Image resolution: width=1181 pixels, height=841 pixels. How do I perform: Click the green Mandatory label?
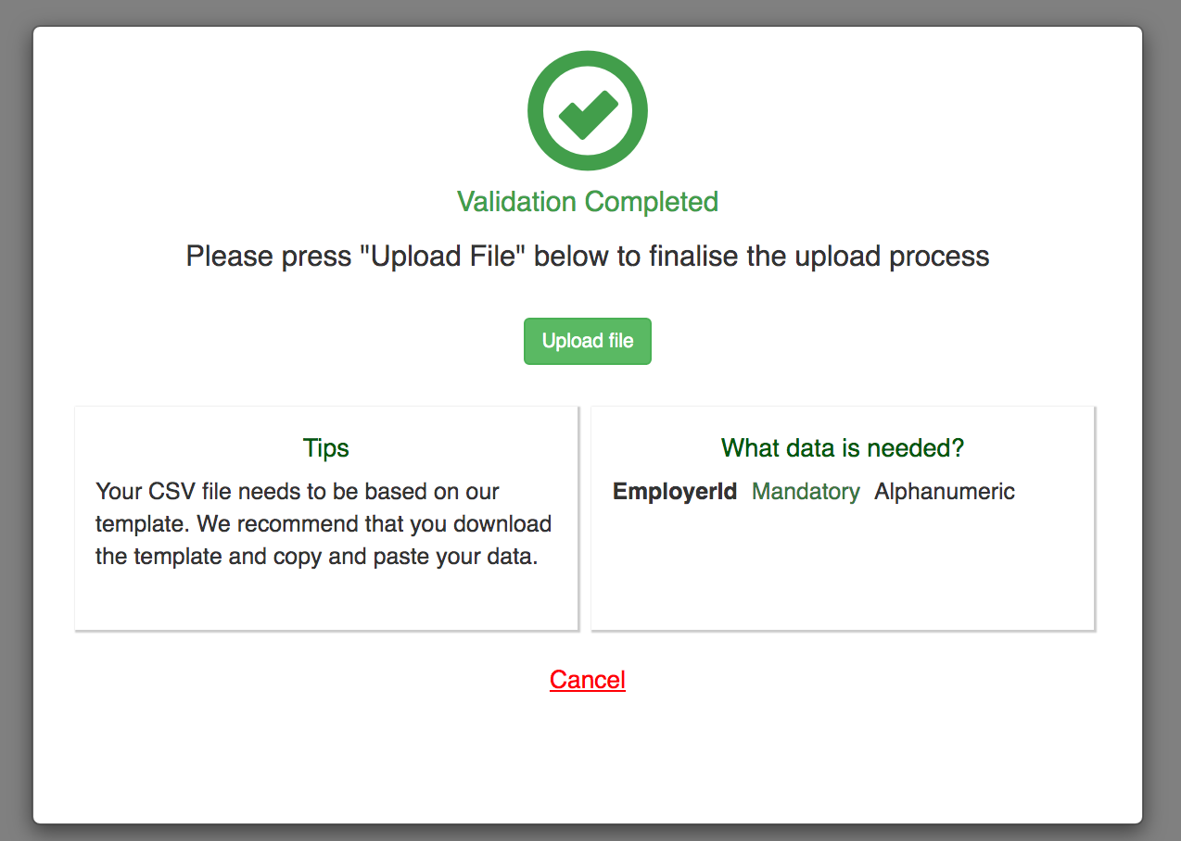(x=806, y=491)
